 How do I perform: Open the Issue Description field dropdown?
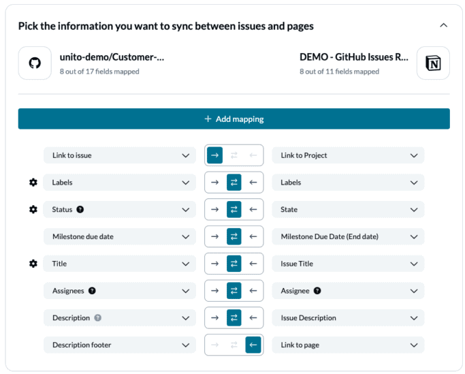tap(348, 318)
